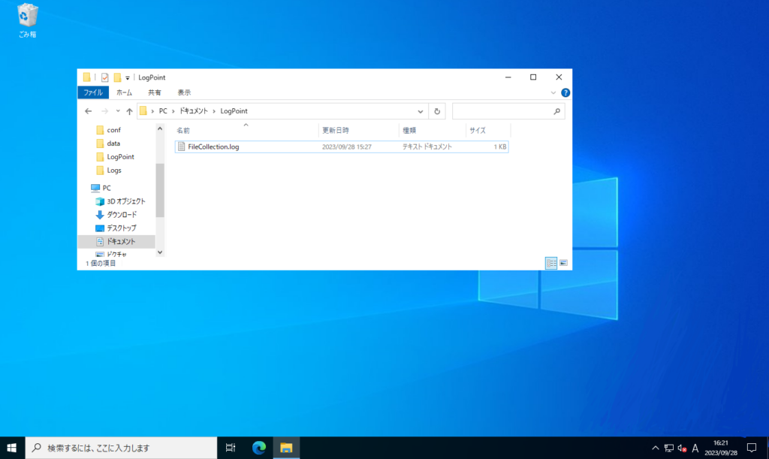Select ドキュメント in the address breadcrumb
769x459 pixels.
(x=194, y=111)
